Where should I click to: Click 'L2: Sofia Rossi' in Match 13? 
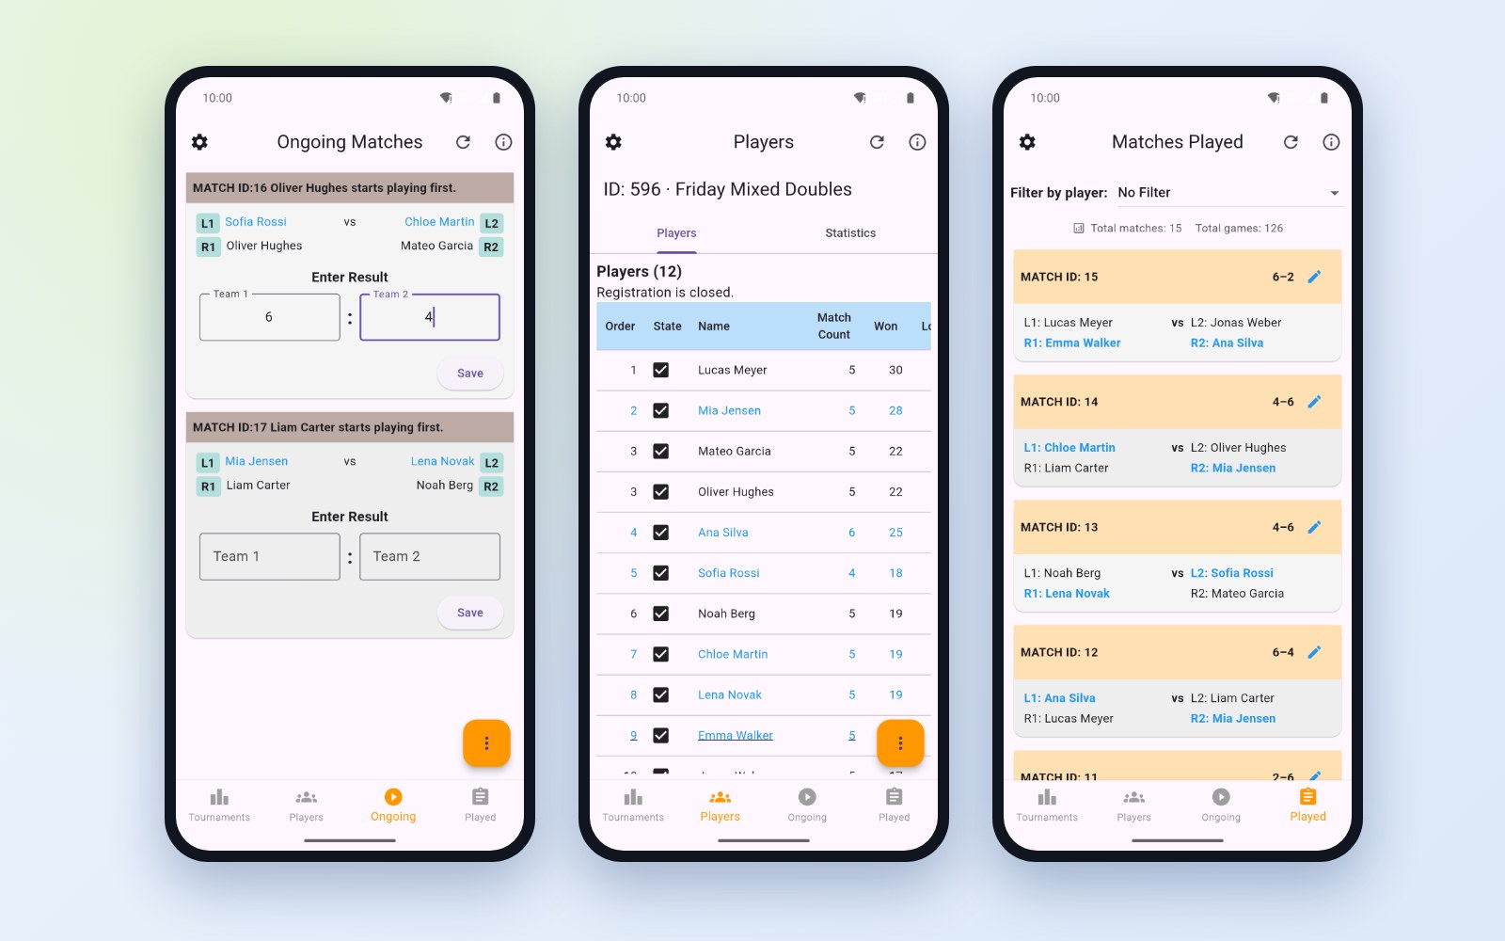1232,572
